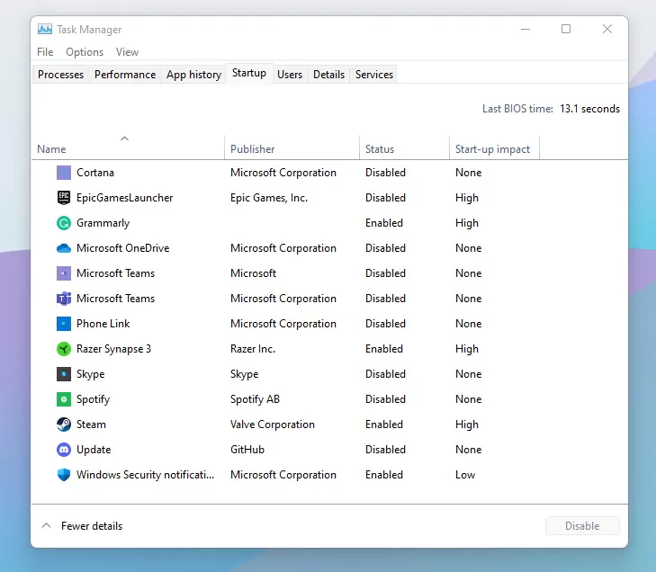Click the Task Manager title bar icon
The width and height of the screenshot is (656, 572).
45,30
